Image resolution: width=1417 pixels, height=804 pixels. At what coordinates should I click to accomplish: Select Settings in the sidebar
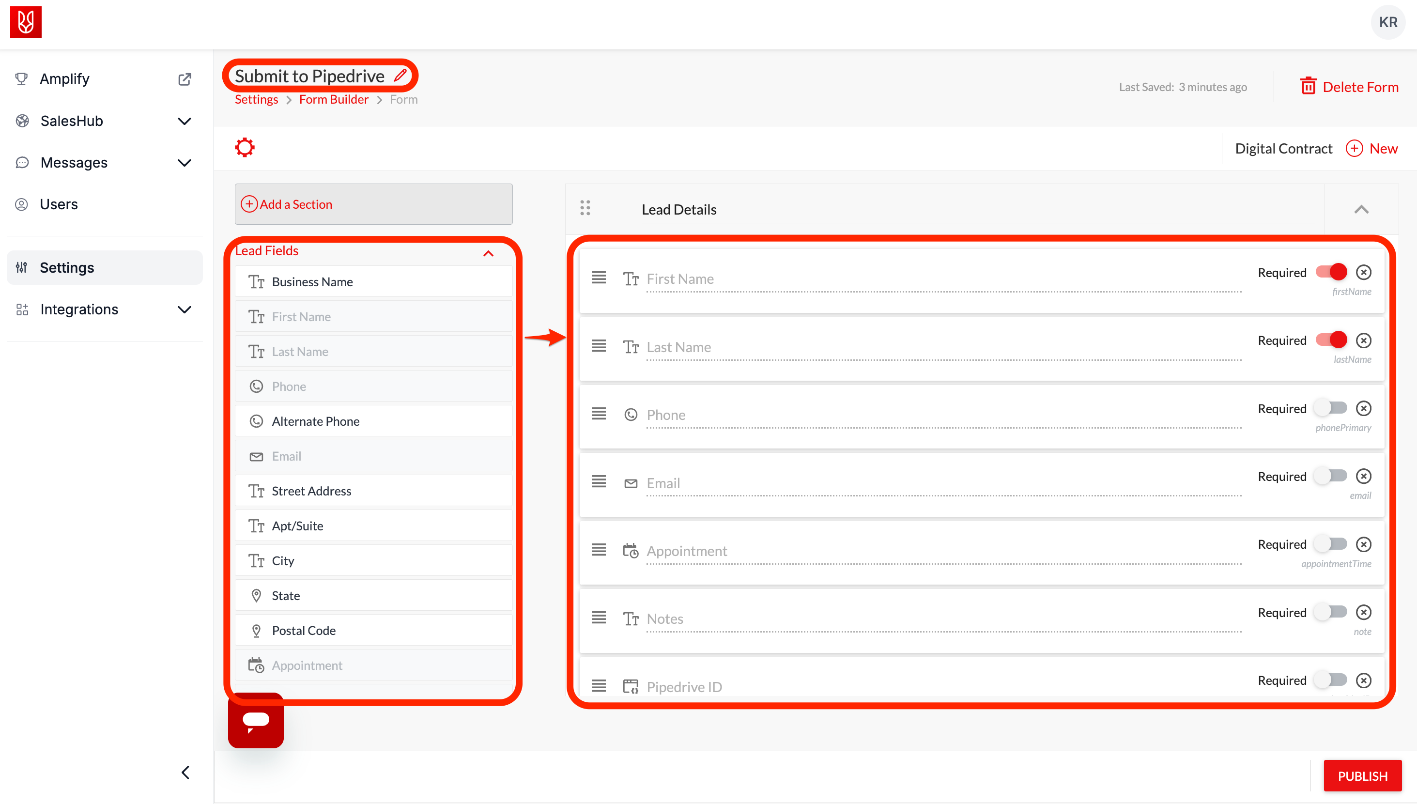point(105,268)
